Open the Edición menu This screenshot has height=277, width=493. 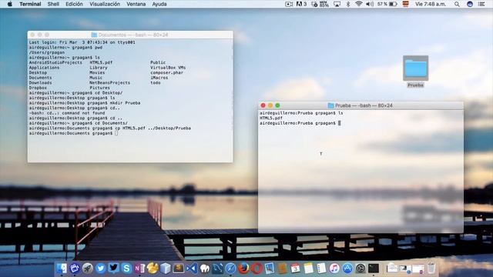click(x=74, y=4)
